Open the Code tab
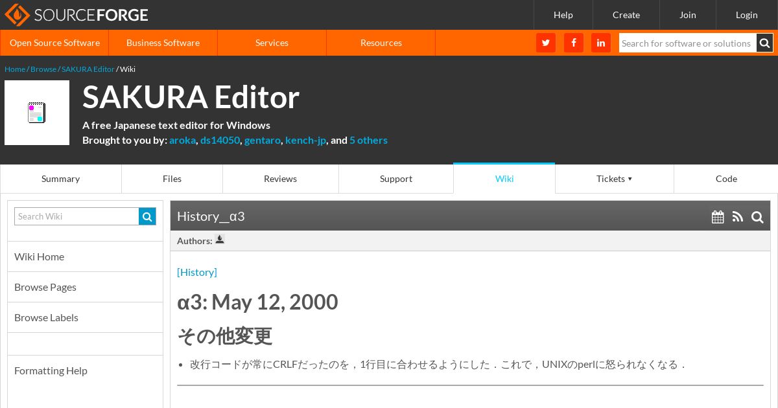This screenshot has width=778, height=408. point(726,179)
